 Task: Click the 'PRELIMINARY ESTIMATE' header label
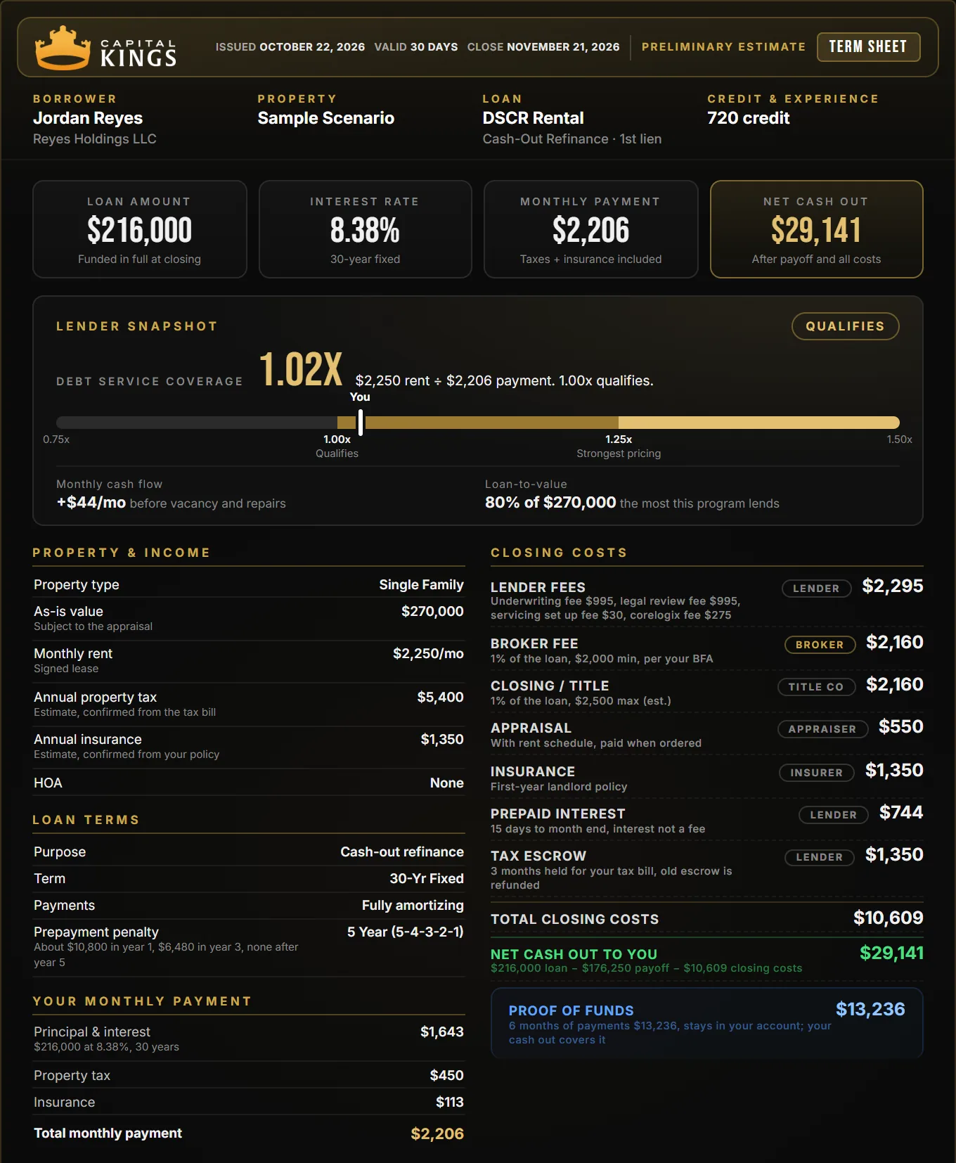click(x=723, y=47)
